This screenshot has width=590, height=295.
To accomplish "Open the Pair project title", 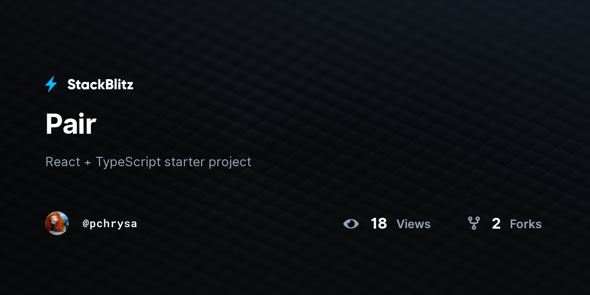I will pos(71,124).
